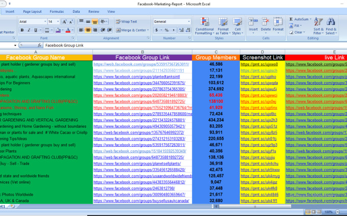
Task: Open the Arial font name dropdown
Action: pos(45,21)
